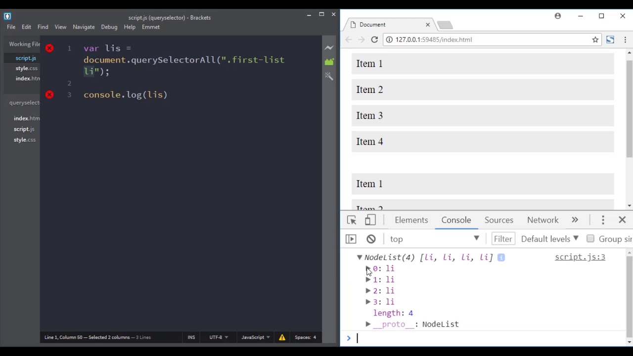The height and width of the screenshot is (356, 633).
Task: Open the top context dropdown
Action: [435, 239]
